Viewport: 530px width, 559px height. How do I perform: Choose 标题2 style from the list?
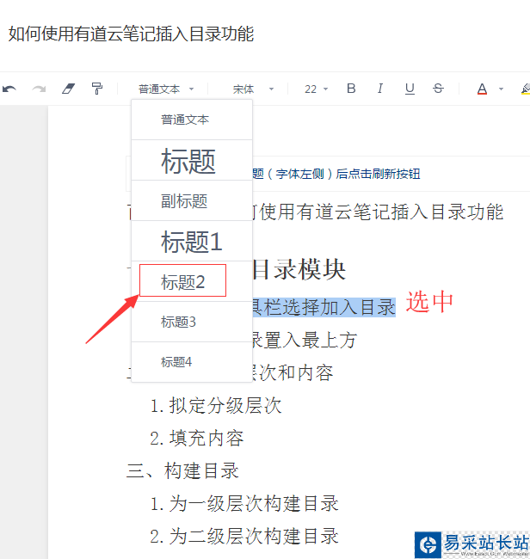[192, 281]
